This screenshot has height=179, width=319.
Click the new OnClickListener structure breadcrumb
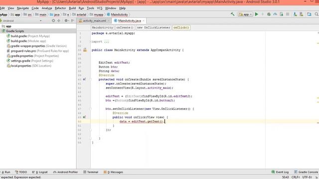tap(154, 27)
